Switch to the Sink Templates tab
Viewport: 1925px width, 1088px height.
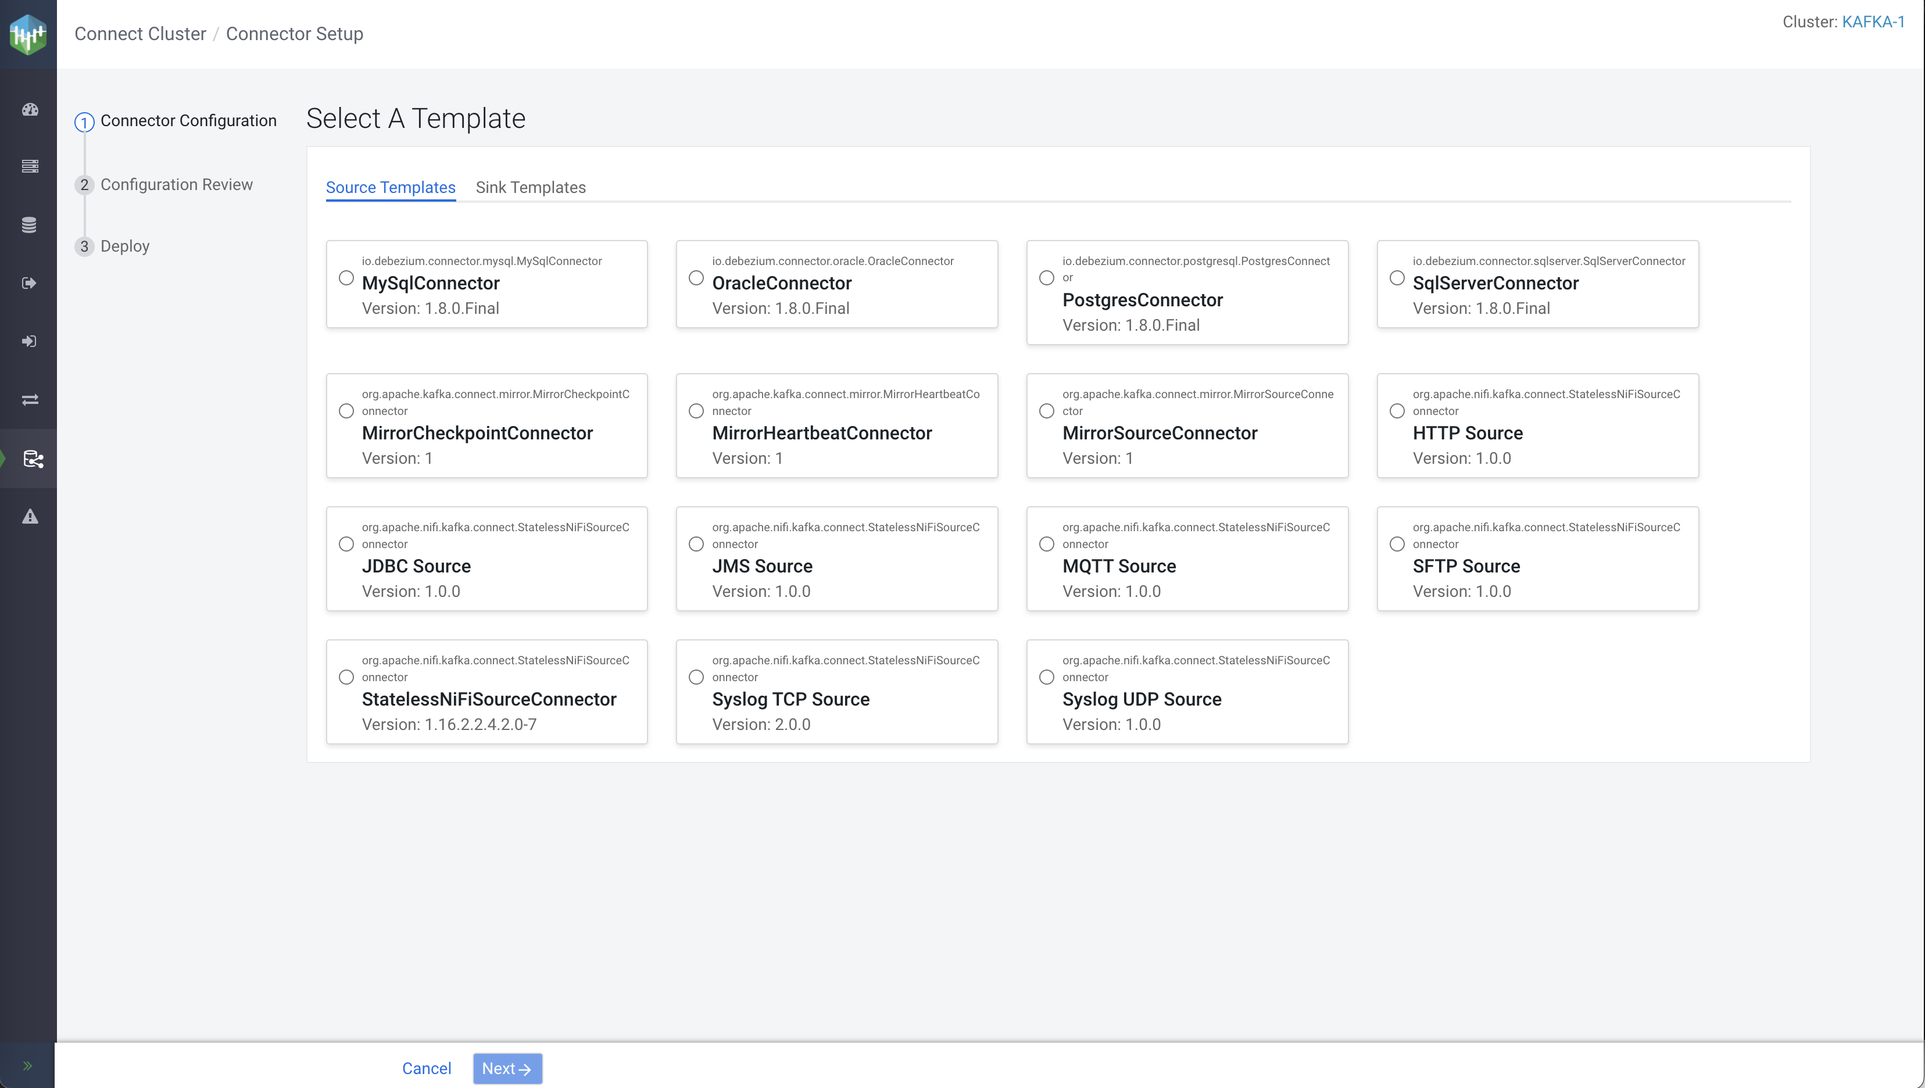pos(531,188)
